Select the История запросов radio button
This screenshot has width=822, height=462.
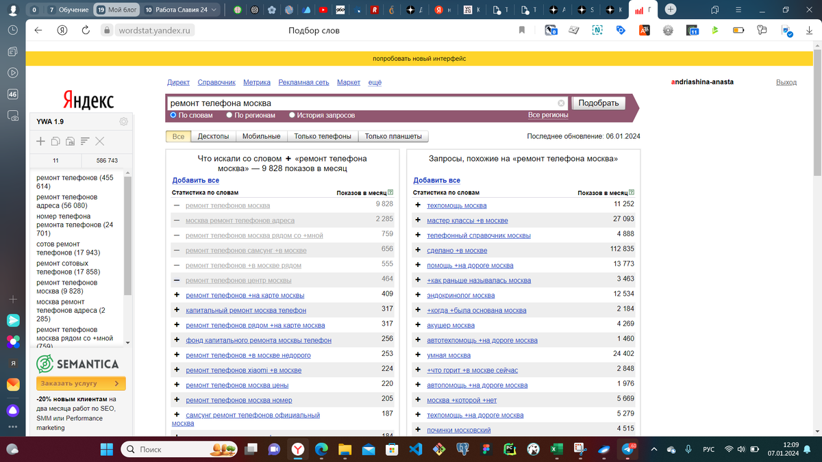click(x=292, y=116)
